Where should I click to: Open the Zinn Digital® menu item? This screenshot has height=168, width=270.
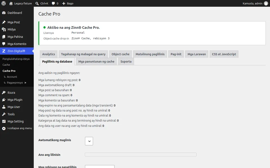17,51
